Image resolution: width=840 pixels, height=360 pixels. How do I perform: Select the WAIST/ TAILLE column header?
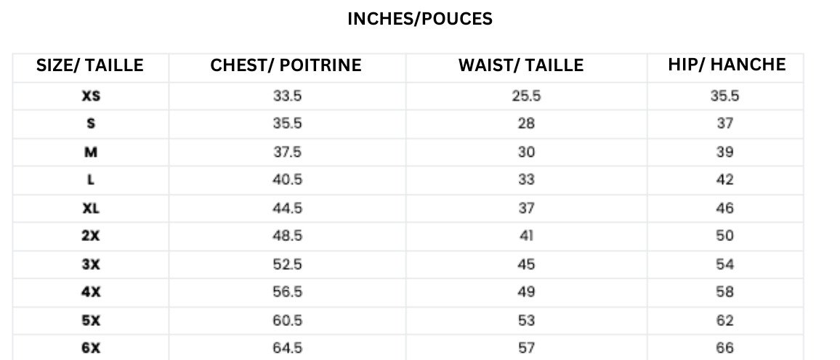point(521,65)
